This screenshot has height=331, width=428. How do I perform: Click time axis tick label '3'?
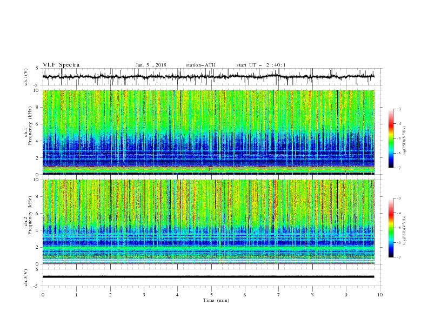[x=144, y=295]
